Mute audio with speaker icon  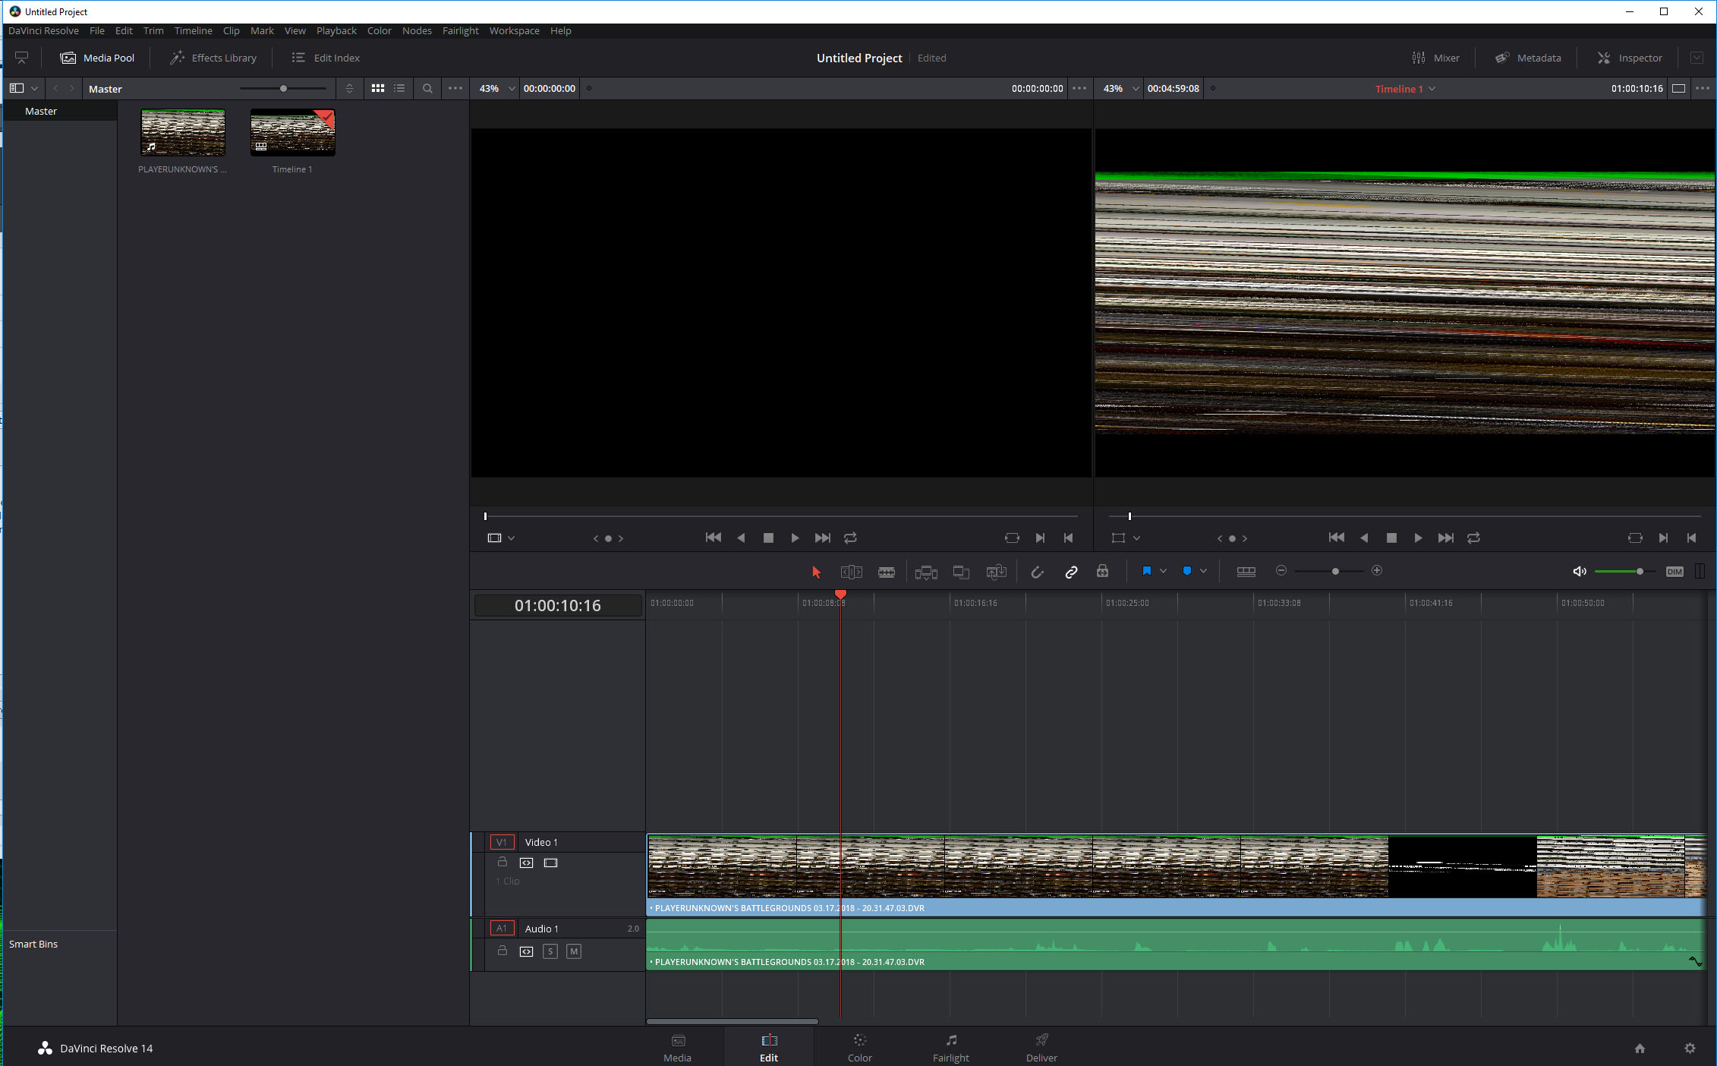pyautogui.click(x=1580, y=572)
